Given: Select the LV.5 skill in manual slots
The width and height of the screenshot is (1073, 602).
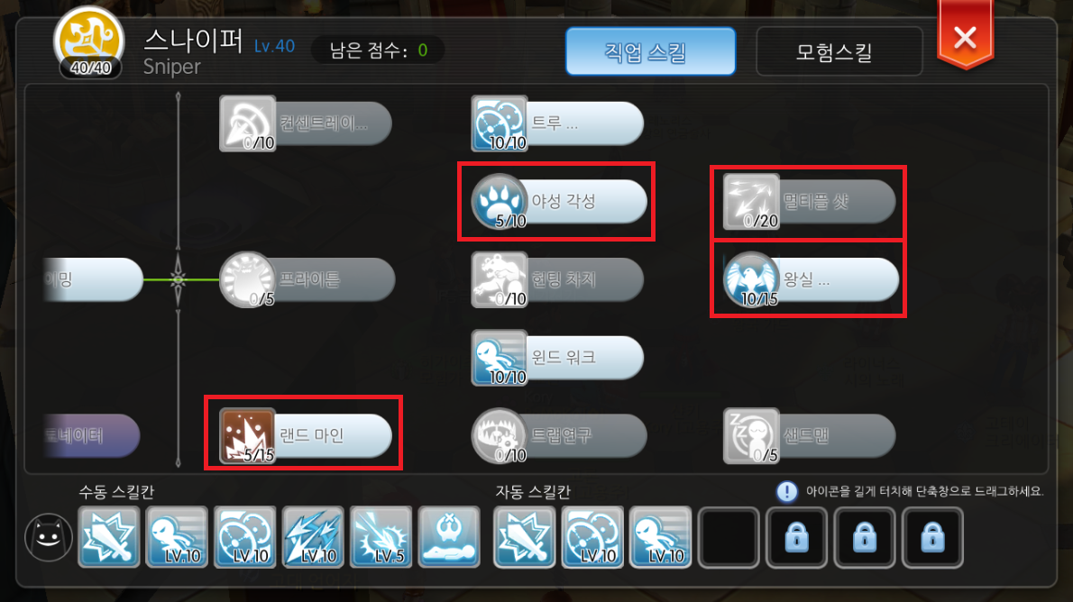Looking at the screenshot, I should pyautogui.click(x=381, y=538).
